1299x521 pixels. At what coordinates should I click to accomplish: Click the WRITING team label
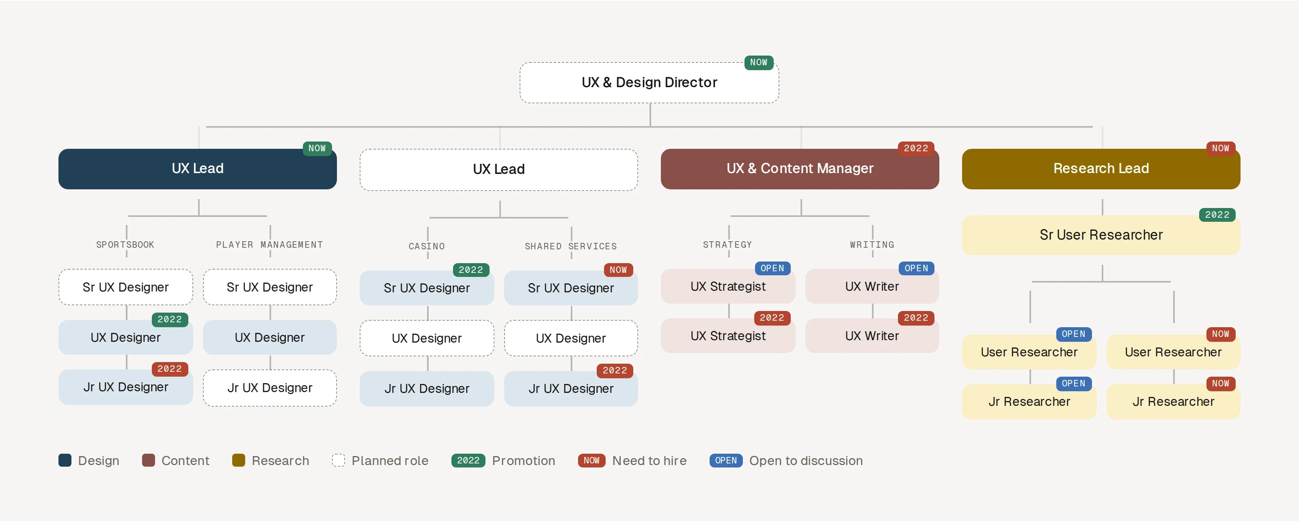pos(872,245)
